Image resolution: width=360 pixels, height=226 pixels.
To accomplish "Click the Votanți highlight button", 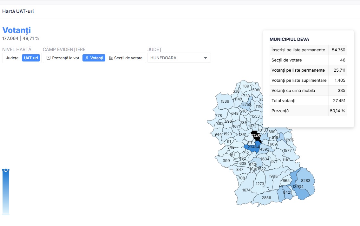I will click(94, 58).
